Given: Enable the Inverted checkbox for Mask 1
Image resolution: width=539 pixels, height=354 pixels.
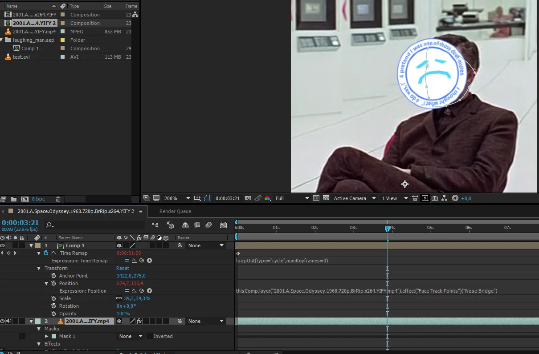Looking at the screenshot, I should tap(149, 336).
